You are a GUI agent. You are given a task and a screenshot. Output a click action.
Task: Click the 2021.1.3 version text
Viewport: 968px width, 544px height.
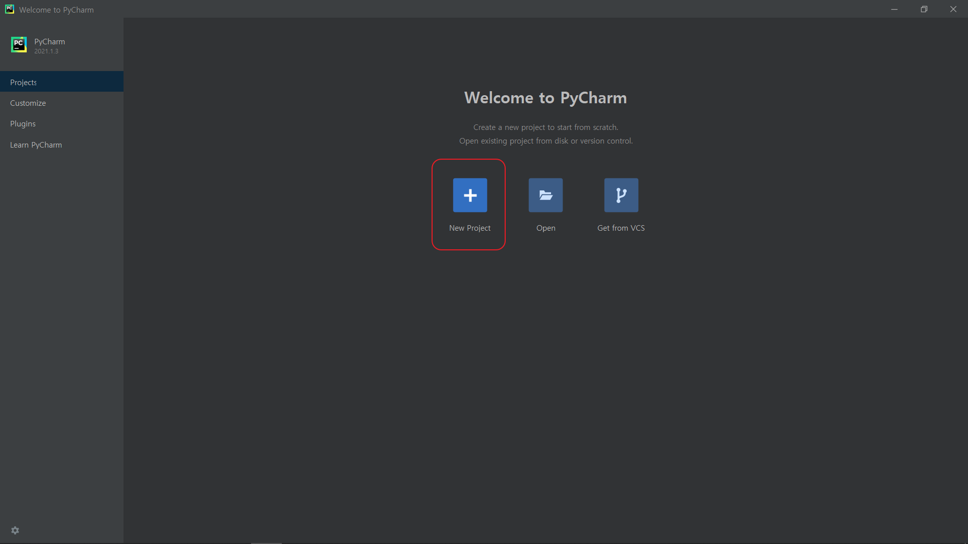(46, 51)
